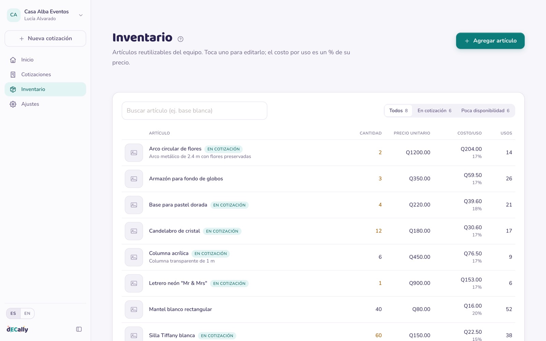Sort by the CANTIDAD column header
The image size is (546, 341).
click(x=371, y=133)
